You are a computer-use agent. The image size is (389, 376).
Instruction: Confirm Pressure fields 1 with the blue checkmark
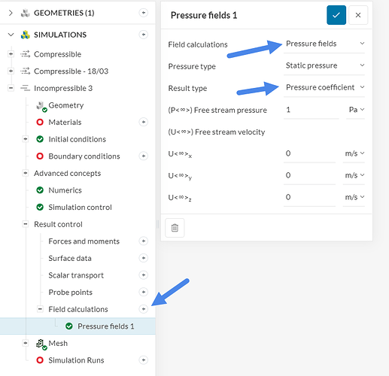(336, 15)
